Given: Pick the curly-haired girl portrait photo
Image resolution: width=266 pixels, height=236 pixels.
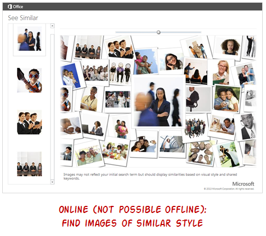Looking at the screenshot, I should [x=228, y=47].
